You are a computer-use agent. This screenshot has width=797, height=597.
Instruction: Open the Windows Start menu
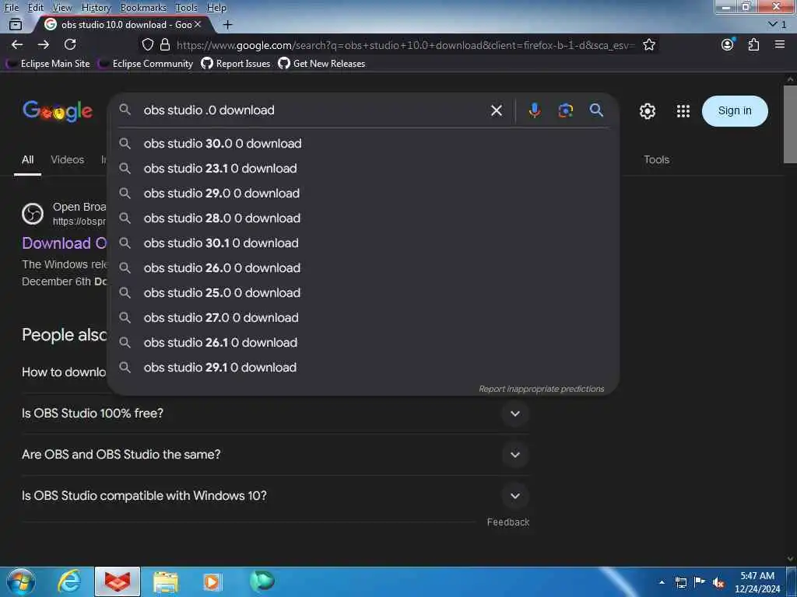[x=21, y=581]
